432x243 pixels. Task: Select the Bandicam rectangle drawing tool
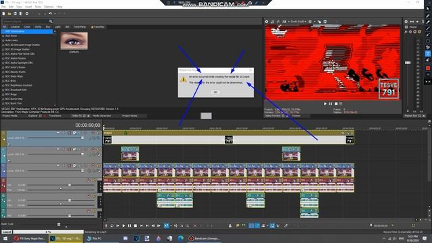click(428, 41)
